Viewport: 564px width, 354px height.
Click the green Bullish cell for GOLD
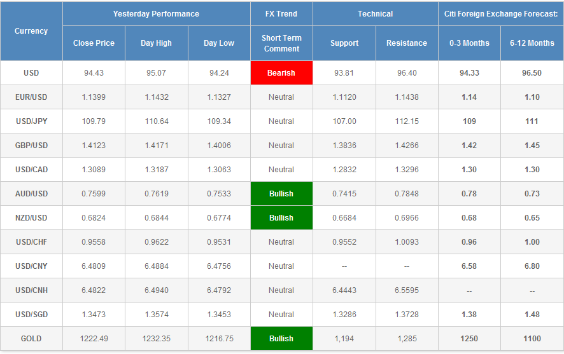click(x=281, y=339)
